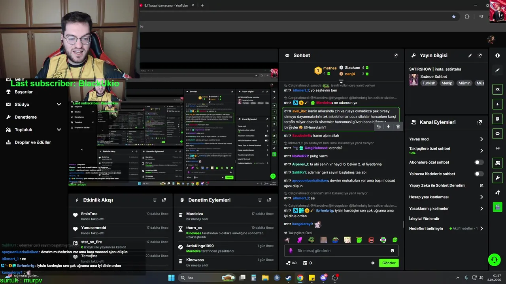506x284 pixels.
Task: Click the purple microphone icon in message box
Action: coord(291,250)
